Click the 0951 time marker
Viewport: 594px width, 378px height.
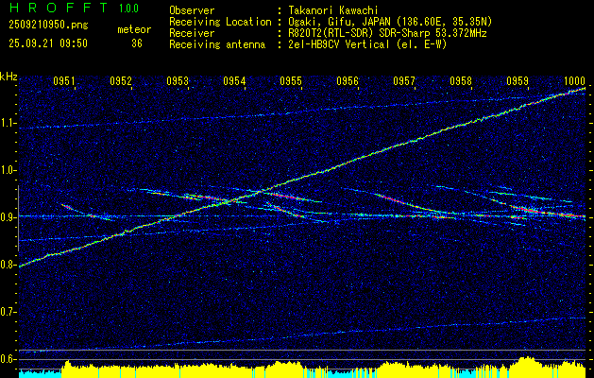click(x=63, y=81)
